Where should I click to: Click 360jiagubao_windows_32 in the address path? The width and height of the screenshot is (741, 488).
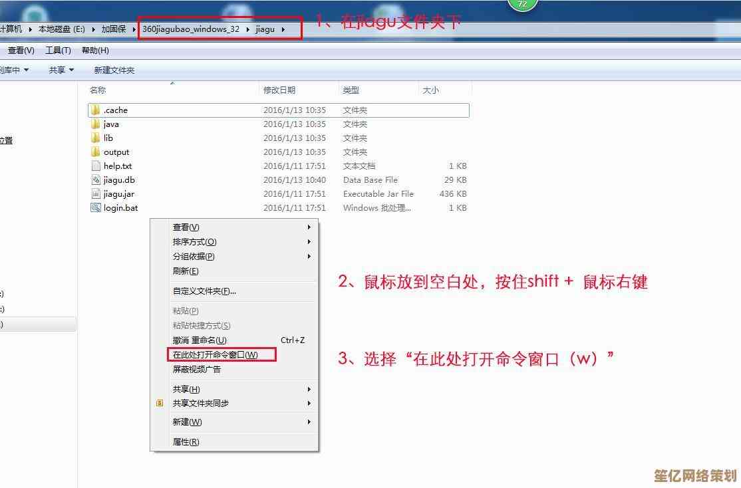pos(191,29)
